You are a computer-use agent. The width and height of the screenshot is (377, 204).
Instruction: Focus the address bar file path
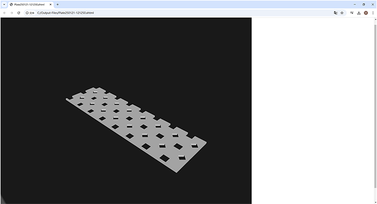[x=66, y=13]
